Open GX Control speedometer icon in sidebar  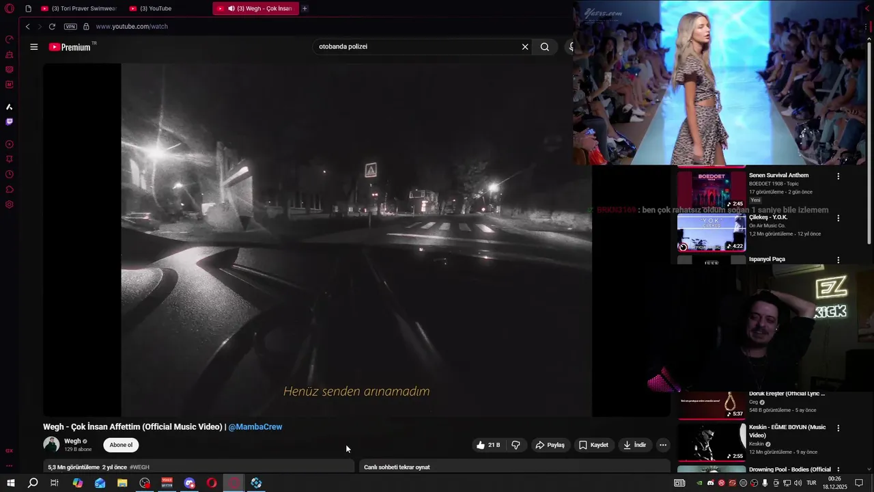tap(10, 39)
